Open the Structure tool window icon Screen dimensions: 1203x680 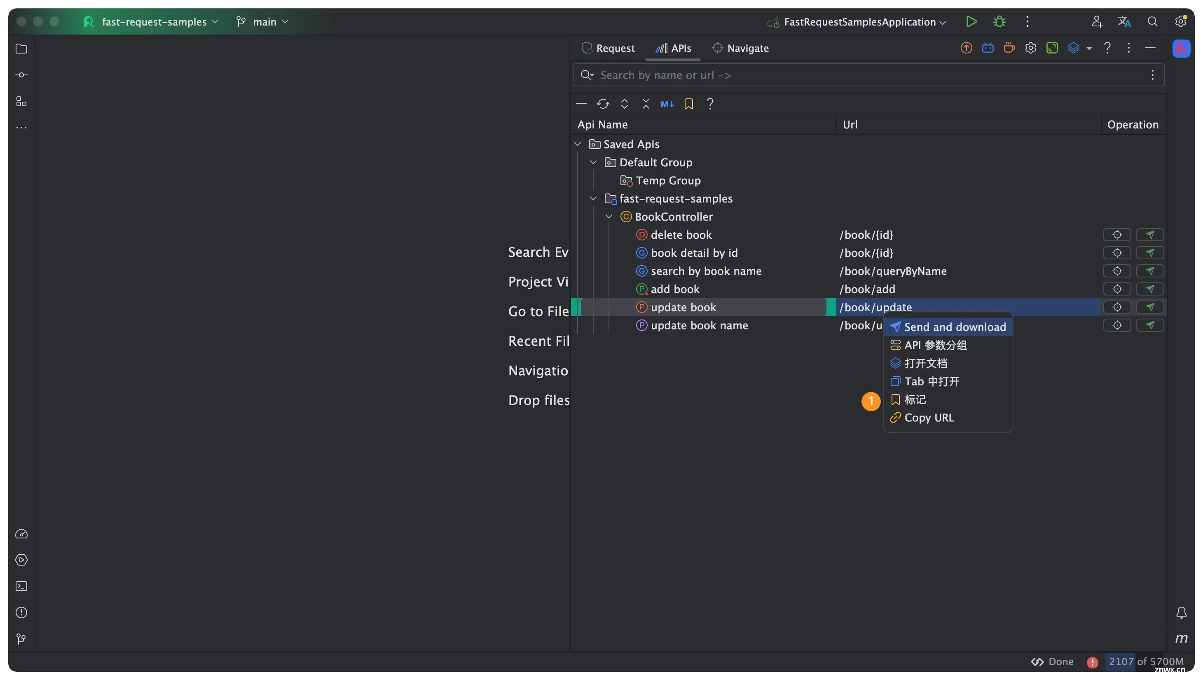21,101
